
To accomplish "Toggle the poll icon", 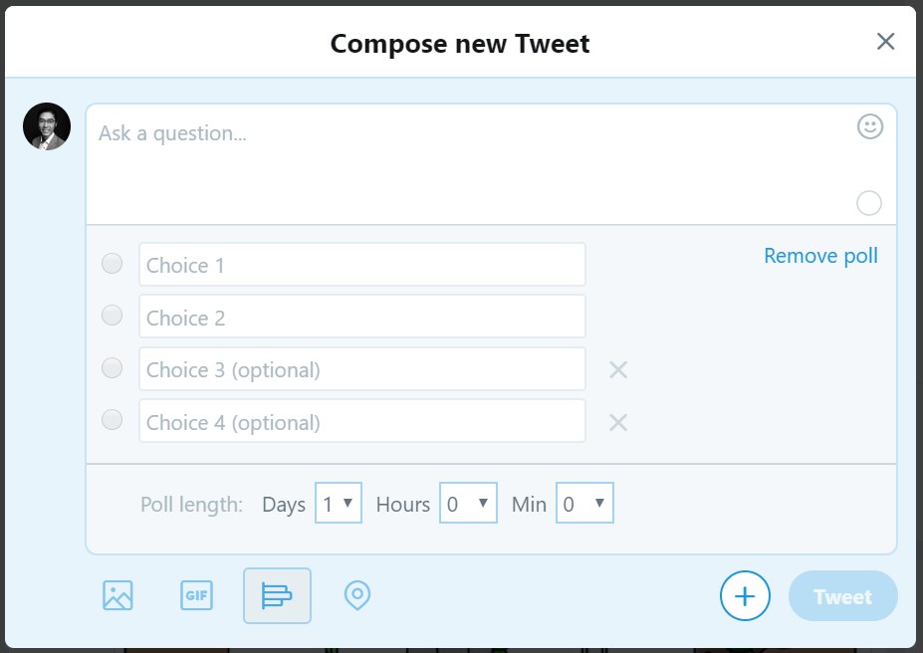I will click(277, 595).
